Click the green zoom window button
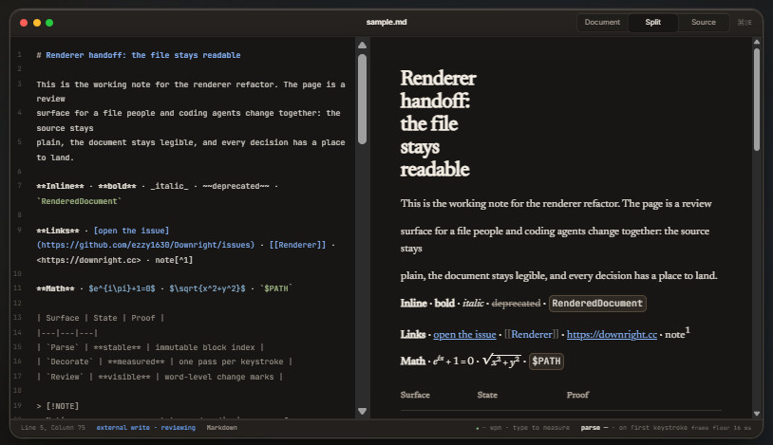Screen dimensions: 773x445 click(49, 23)
